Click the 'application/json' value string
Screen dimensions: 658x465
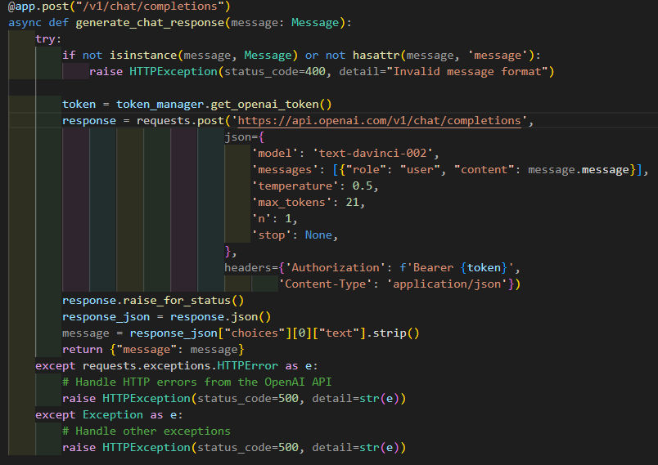coord(447,284)
